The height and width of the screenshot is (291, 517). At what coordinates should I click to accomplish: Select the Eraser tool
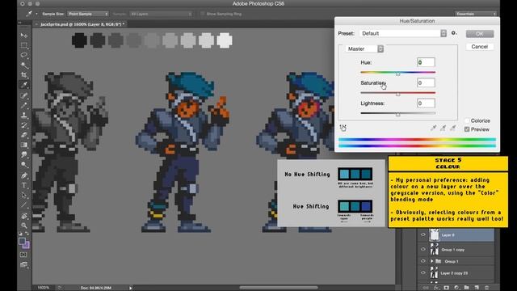pos(24,135)
